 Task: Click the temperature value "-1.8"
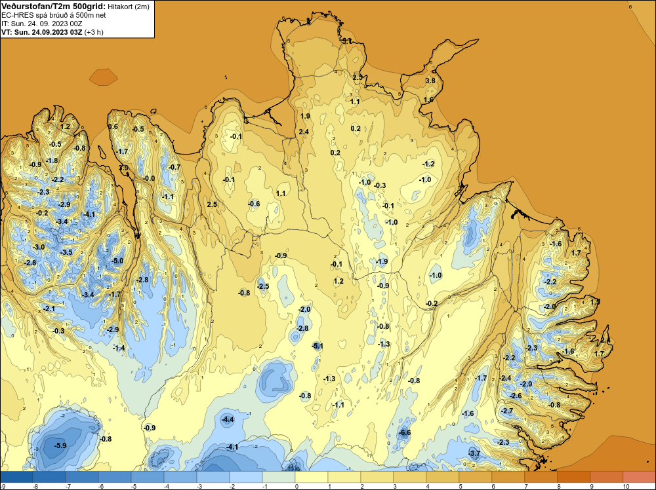pyautogui.click(x=52, y=161)
